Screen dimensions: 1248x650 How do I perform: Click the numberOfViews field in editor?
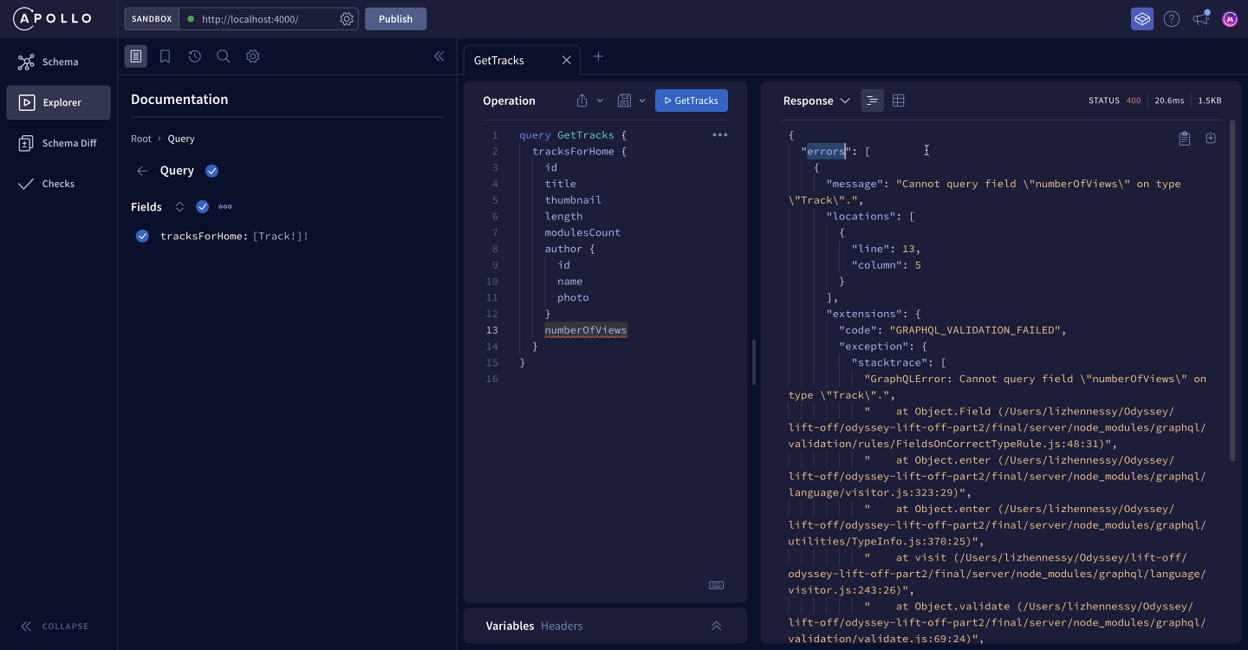[x=586, y=330]
